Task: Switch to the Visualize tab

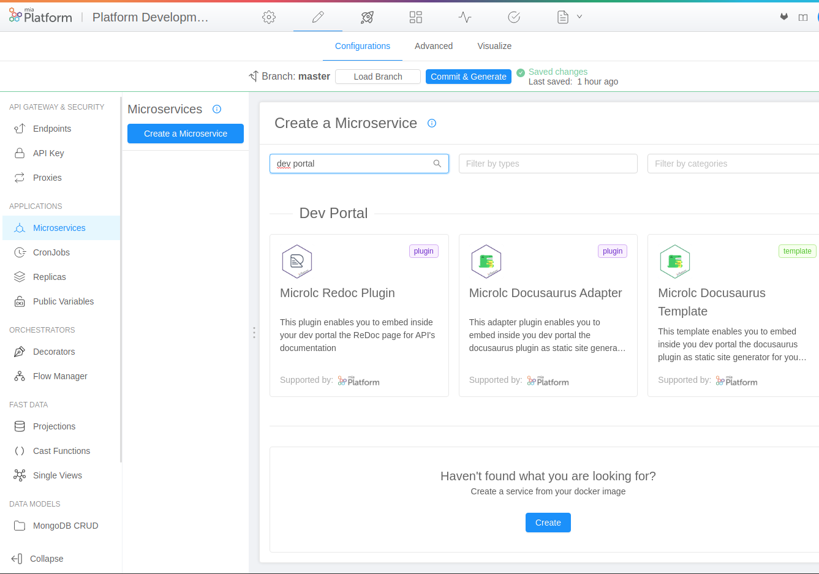Action: click(494, 46)
